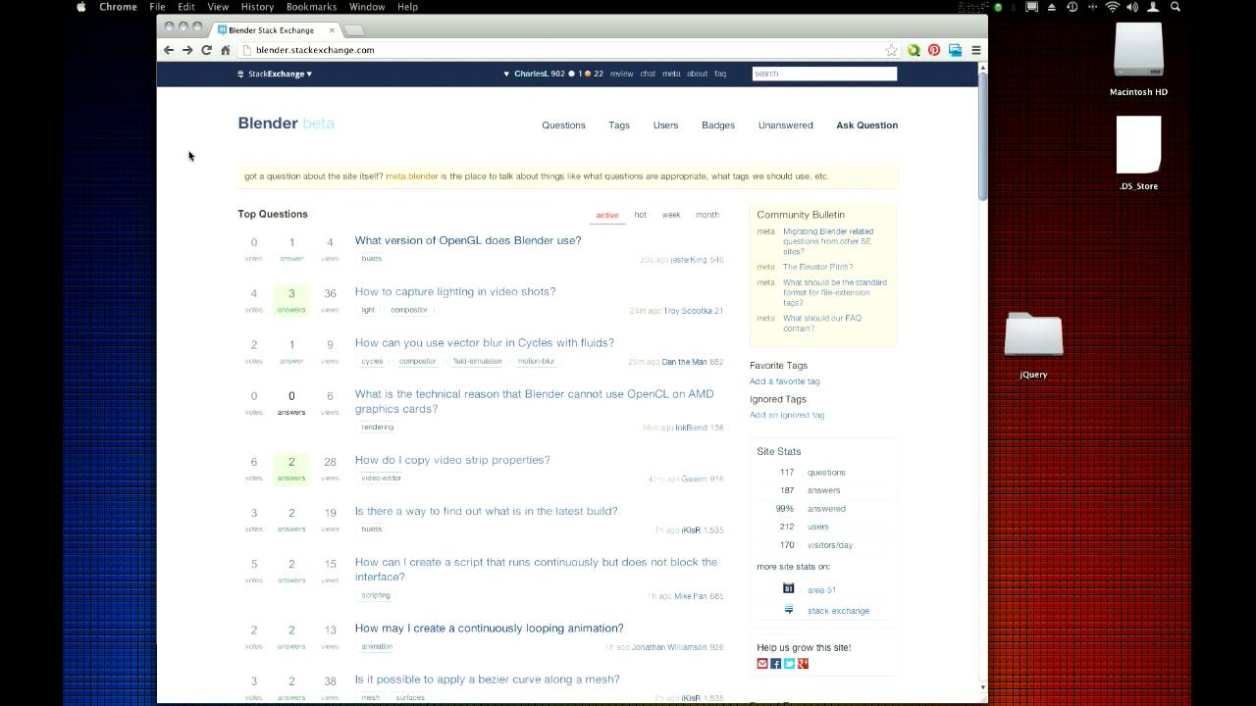Focus the site search box
This screenshot has height=706, width=1256.
(x=824, y=74)
